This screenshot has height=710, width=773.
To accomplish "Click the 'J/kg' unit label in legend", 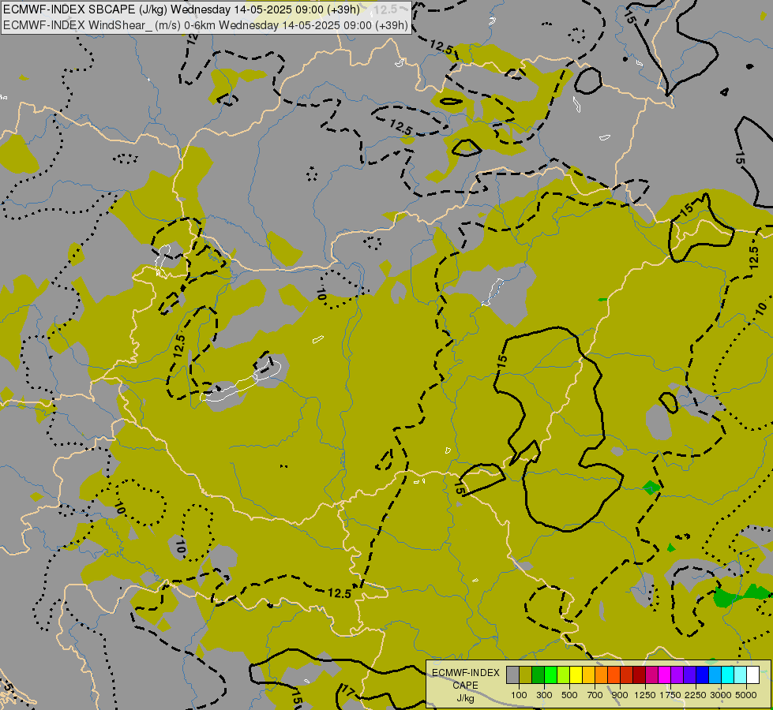I will pos(465,698).
